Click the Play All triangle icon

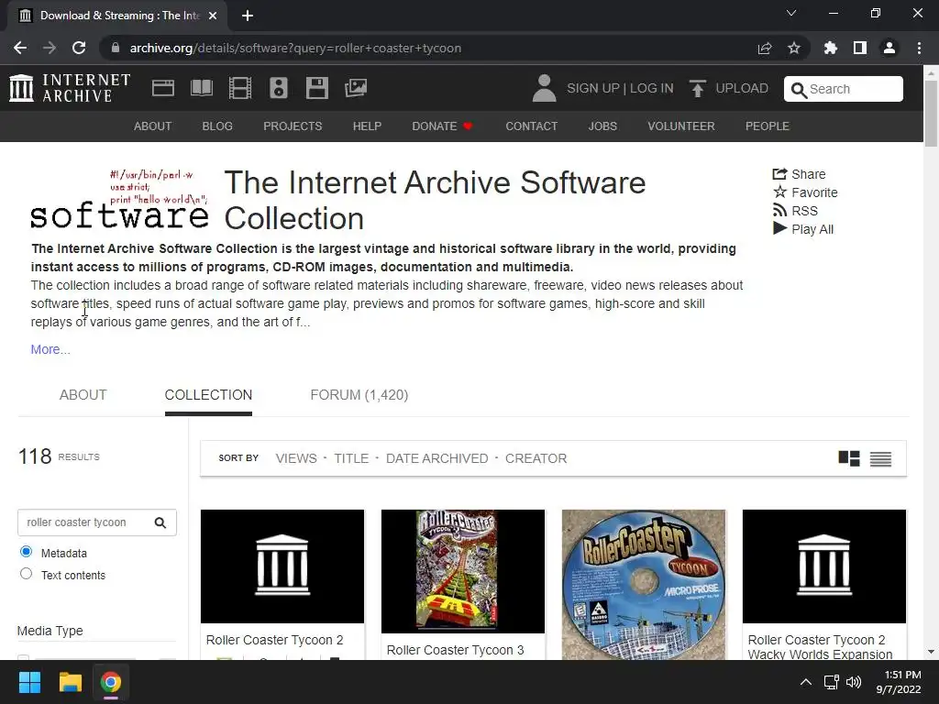pos(779,228)
